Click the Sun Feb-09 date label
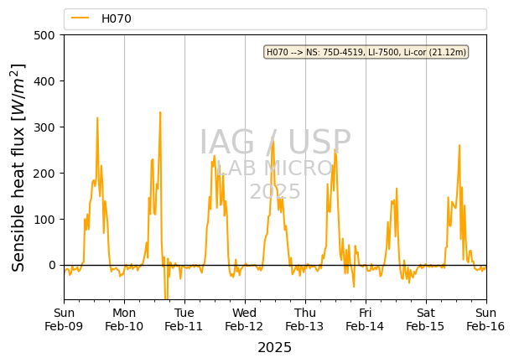514x363 pixels. tap(64, 319)
